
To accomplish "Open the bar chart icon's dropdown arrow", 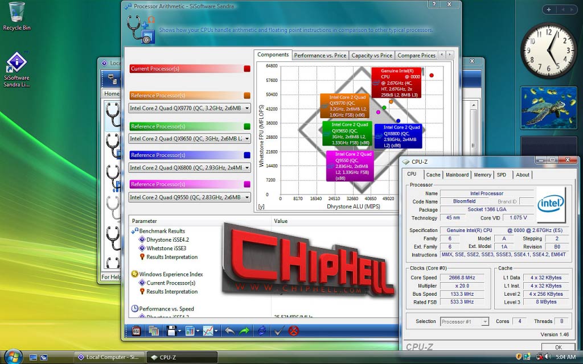I will click(x=198, y=330).
